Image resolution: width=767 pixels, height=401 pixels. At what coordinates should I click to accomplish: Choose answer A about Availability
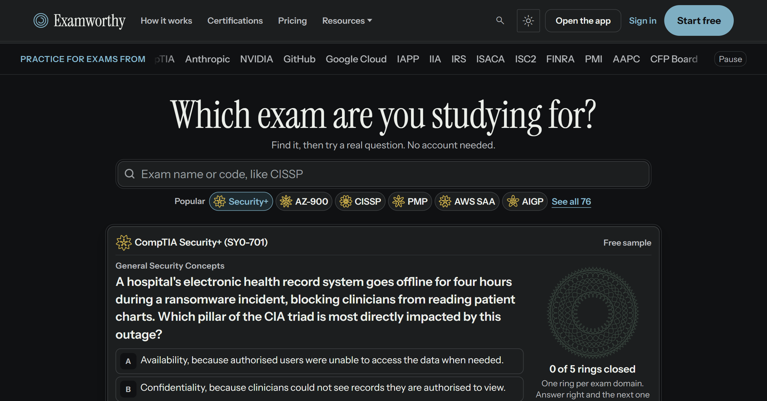coord(320,361)
